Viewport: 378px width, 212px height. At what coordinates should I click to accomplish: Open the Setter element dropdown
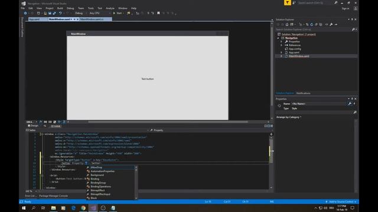tap(87, 130)
